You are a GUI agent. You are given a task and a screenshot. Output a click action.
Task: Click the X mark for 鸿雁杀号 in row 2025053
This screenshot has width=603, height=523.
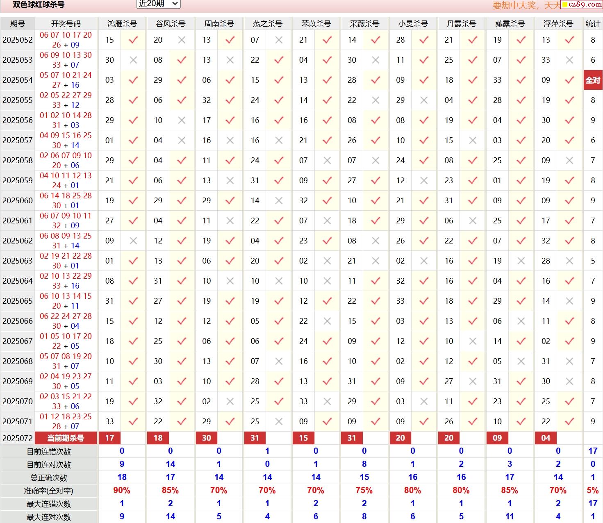[x=133, y=60]
